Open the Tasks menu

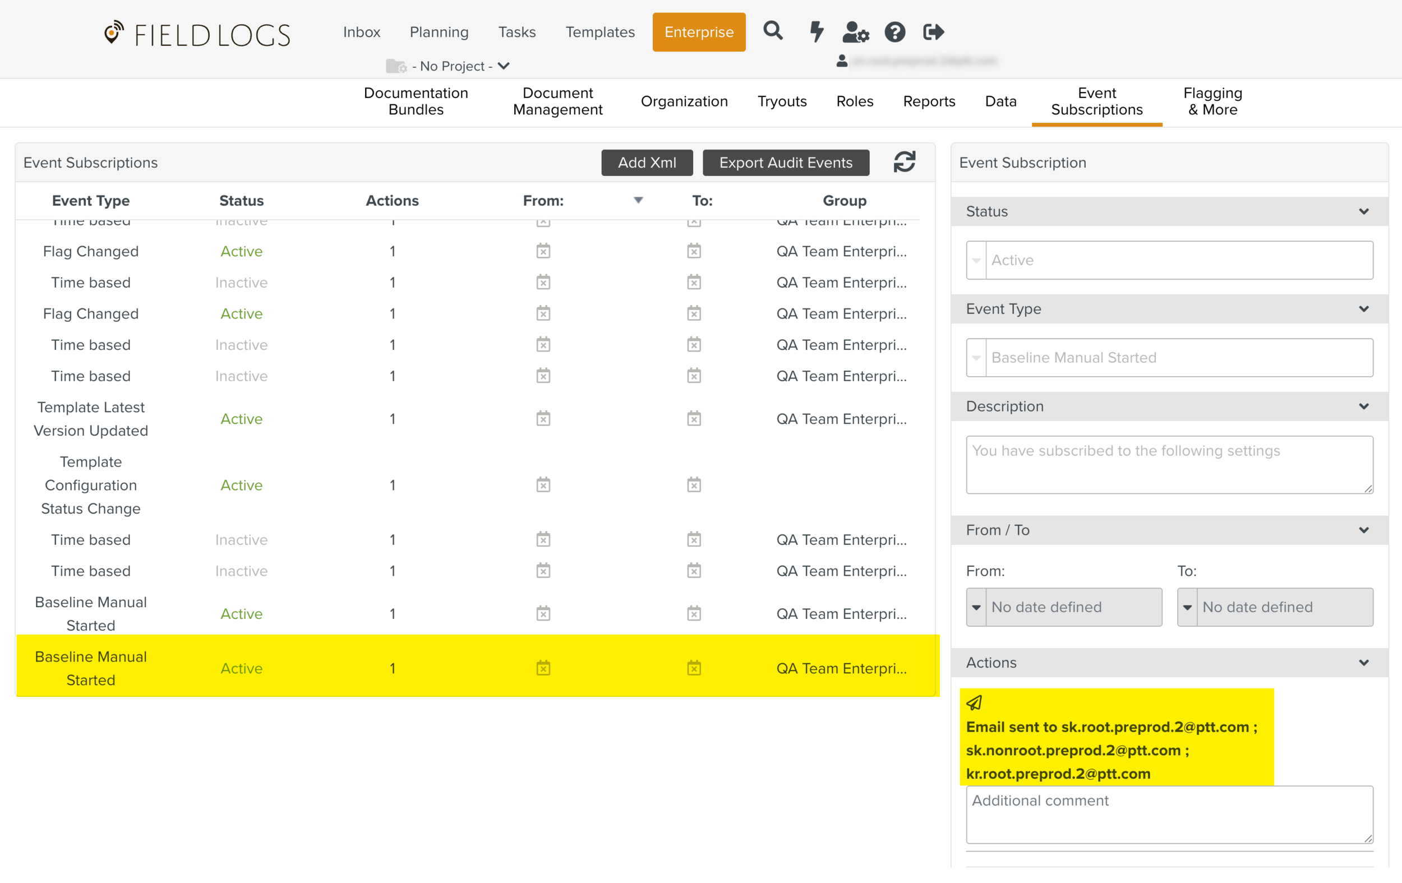tap(517, 32)
